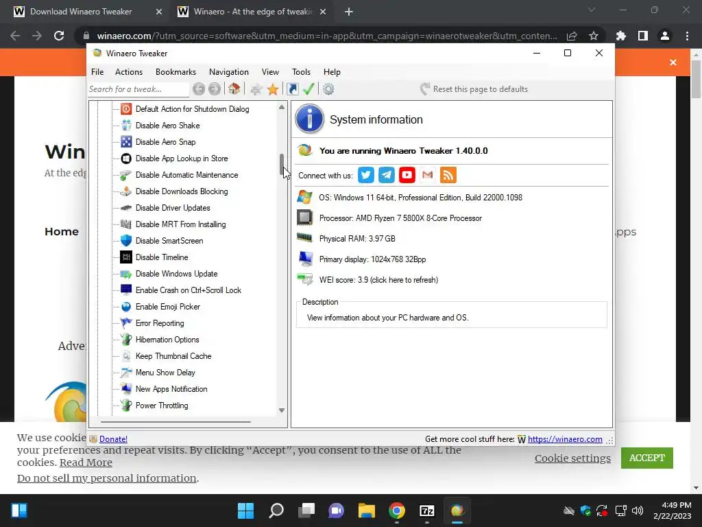Click the Enable Emoji Picker icon
Image resolution: width=702 pixels, height=527 pixels.
coord(126,307)
